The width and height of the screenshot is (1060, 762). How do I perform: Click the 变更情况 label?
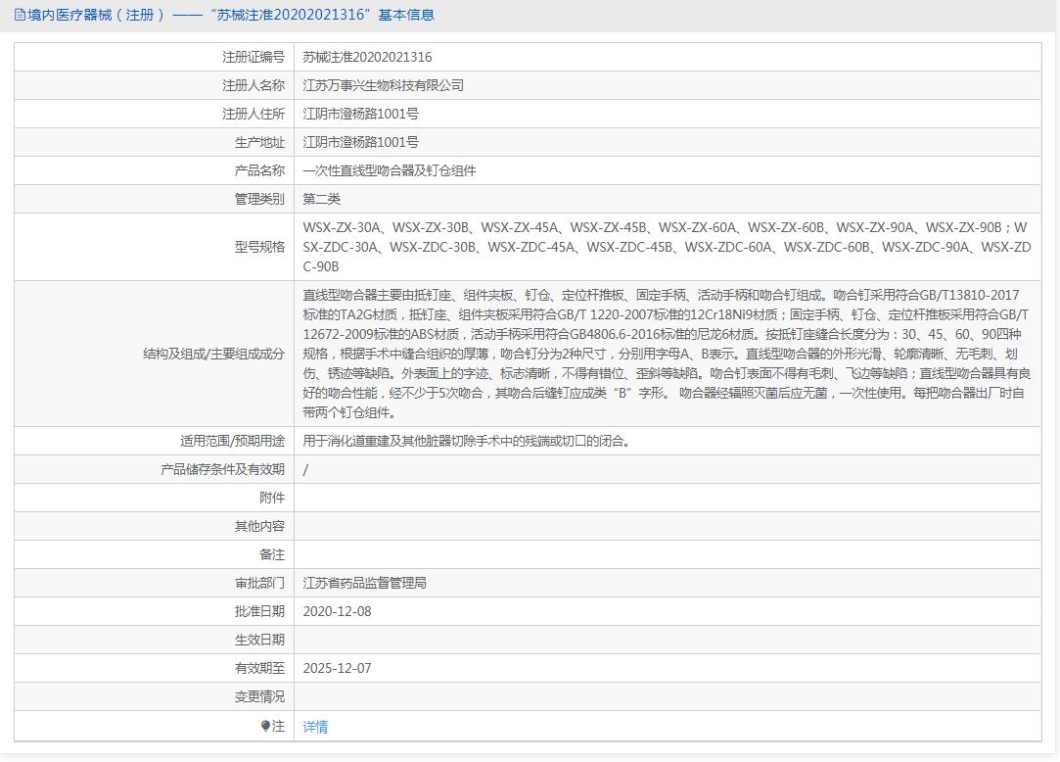pyautogui.click(x=259, y=697)
